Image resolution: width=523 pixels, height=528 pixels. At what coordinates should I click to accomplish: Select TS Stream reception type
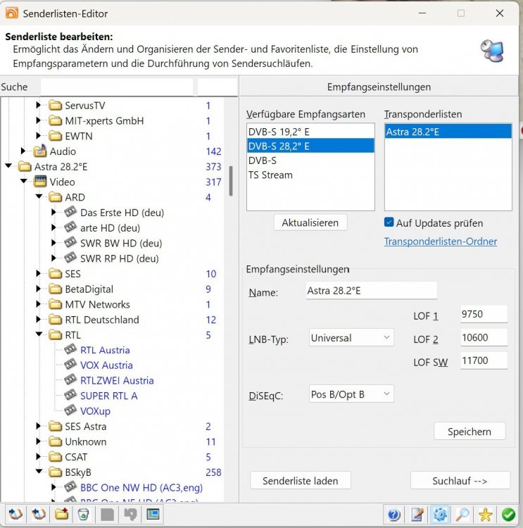tap(310, 175)
